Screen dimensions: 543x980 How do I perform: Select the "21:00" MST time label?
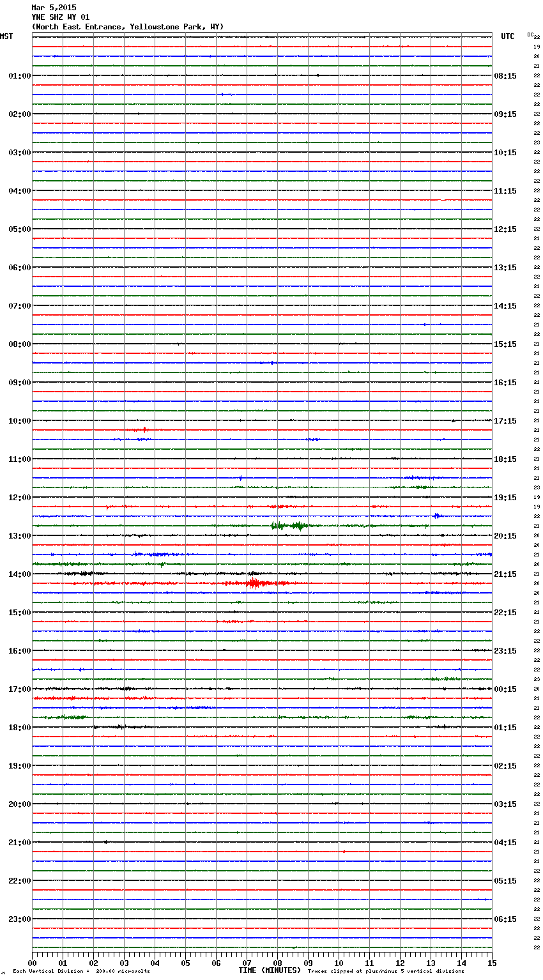[20, 843]
